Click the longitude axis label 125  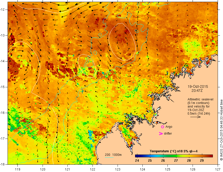pyautogui.click(x=168, y=169)
